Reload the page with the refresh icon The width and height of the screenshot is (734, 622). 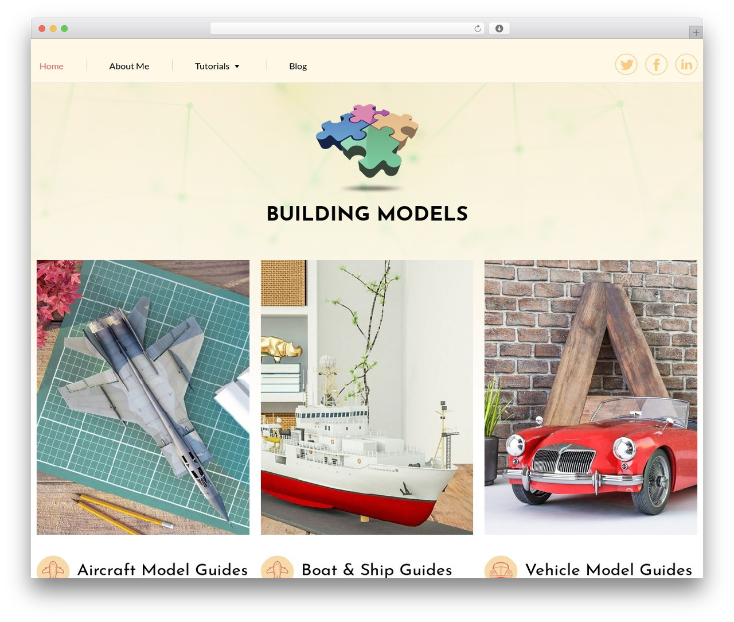[477, 29]
